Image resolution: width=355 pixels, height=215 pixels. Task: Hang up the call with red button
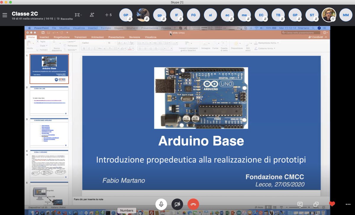pos(193,204)
